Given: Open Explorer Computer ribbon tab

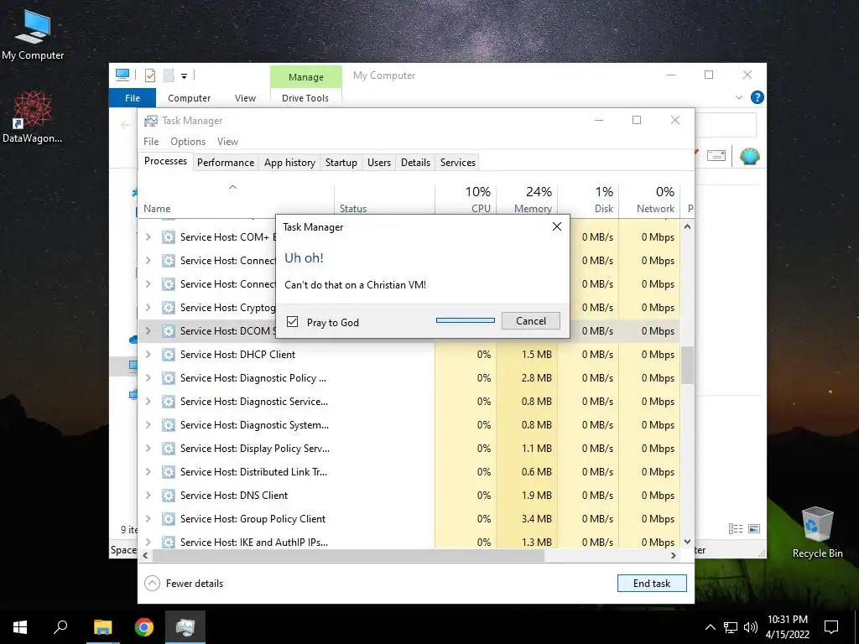Looking at the screenshot, I should coord(189,98).
